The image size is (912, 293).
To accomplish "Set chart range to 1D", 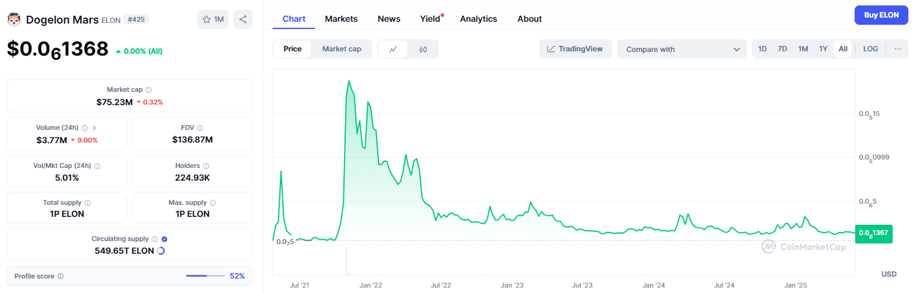I will point(763,49).
